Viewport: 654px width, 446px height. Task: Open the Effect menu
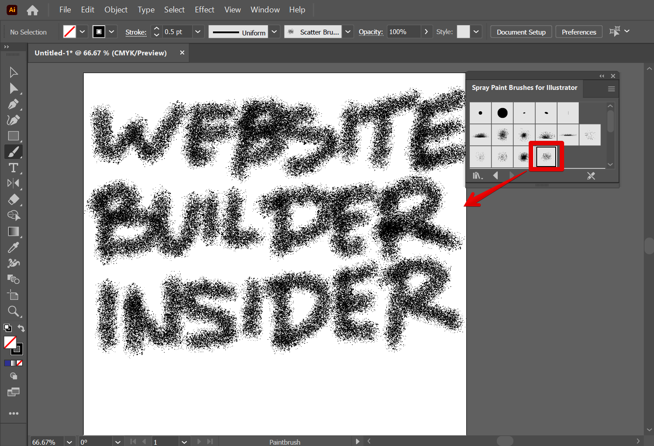(204, 10)
